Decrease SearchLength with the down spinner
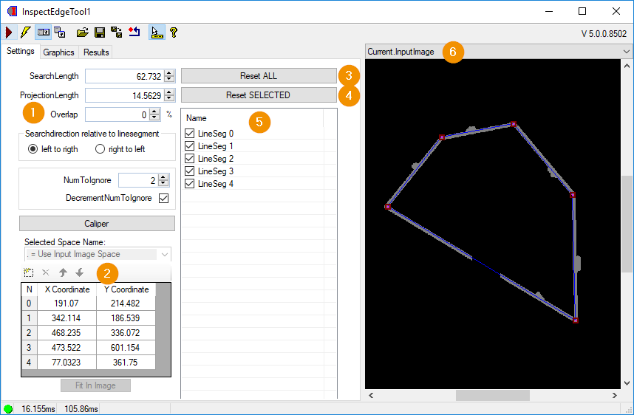Image resolution: width=634 pixels, height=415 pixels. (x=170, y=79)
